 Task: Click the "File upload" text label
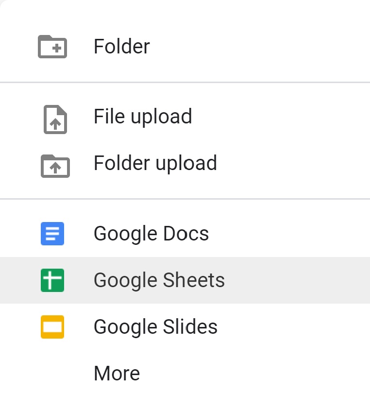(143, 117)
